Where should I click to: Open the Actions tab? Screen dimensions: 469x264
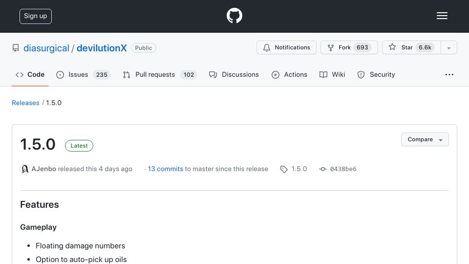(289, 74)
